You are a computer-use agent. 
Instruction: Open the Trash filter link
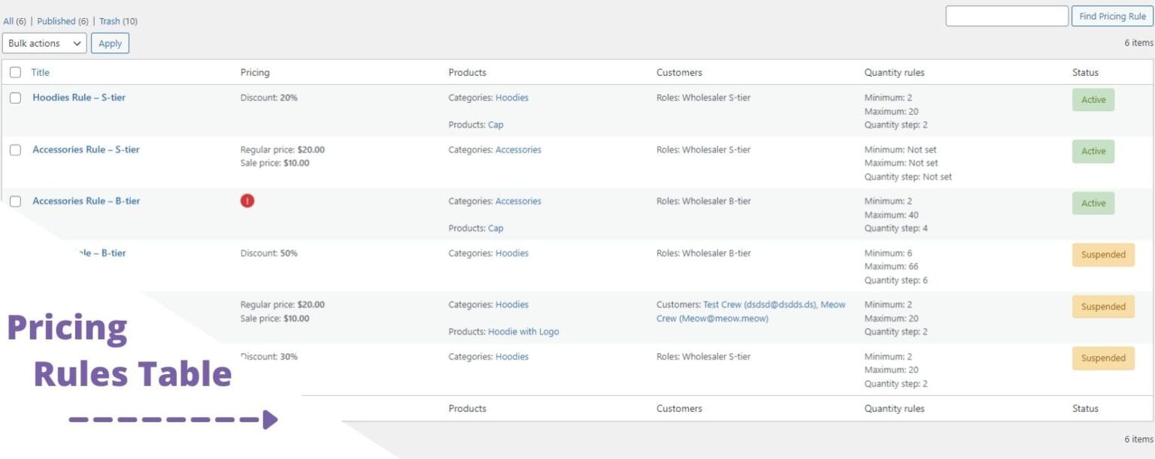coord(111,21)
